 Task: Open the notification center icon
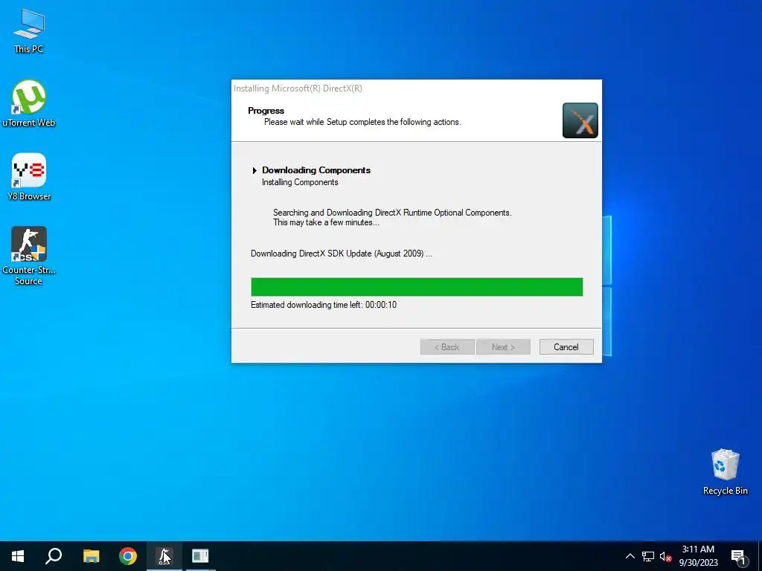[739, 556]
